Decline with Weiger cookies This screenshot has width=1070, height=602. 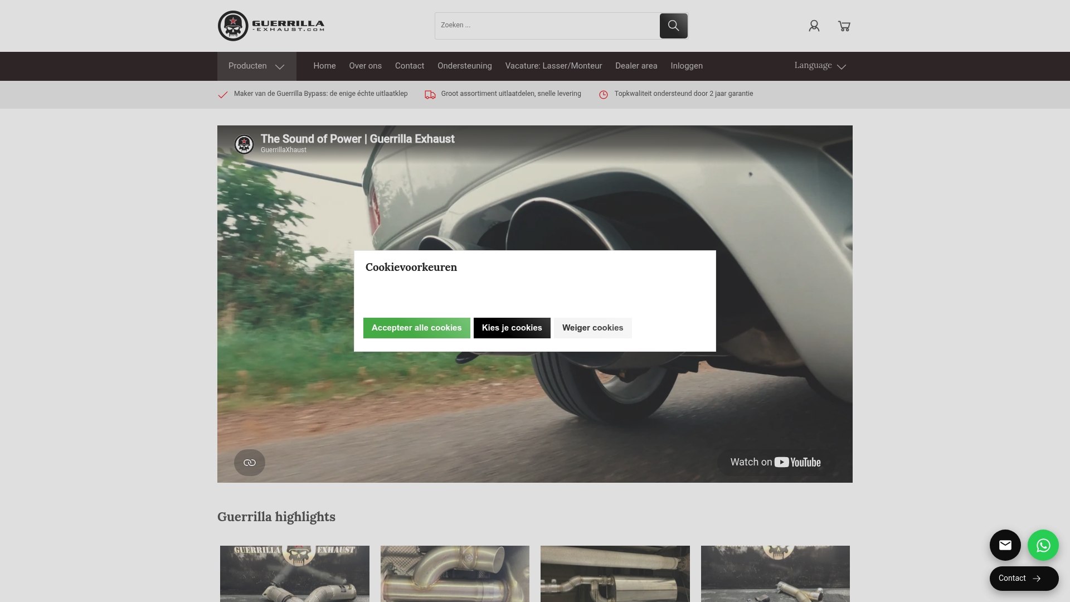[x=593, y=328]
